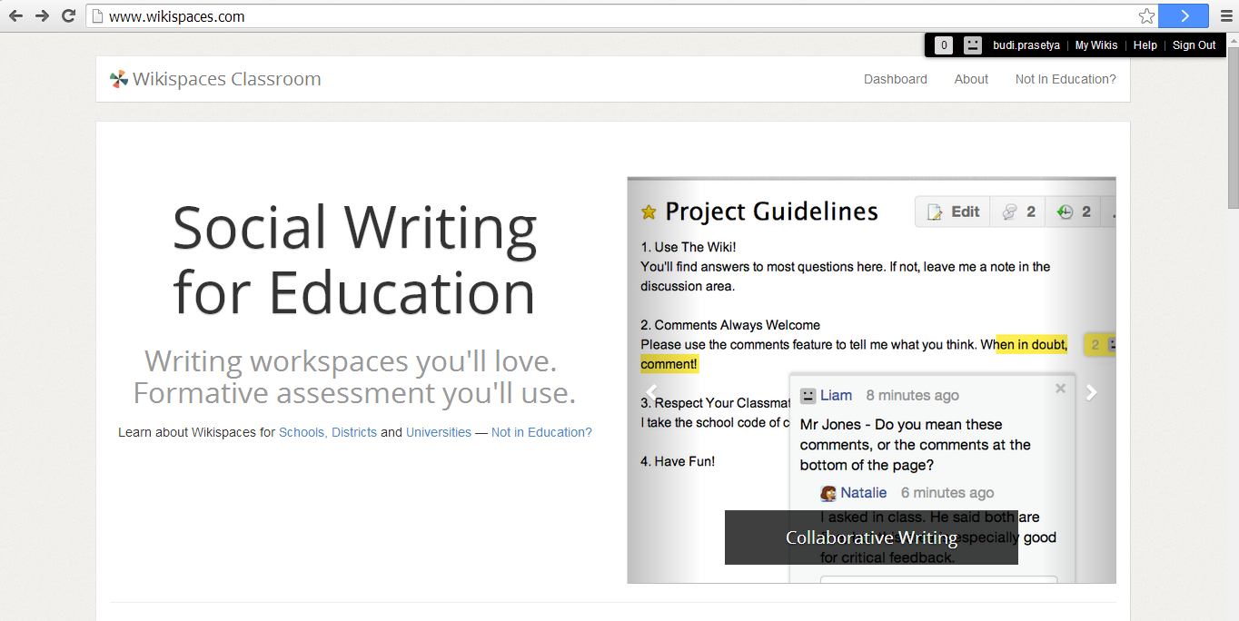The width and height of the screenshot is (1239, 621).
Task: Follow the Schools, Districts link
Action: [x=328, y=432]
